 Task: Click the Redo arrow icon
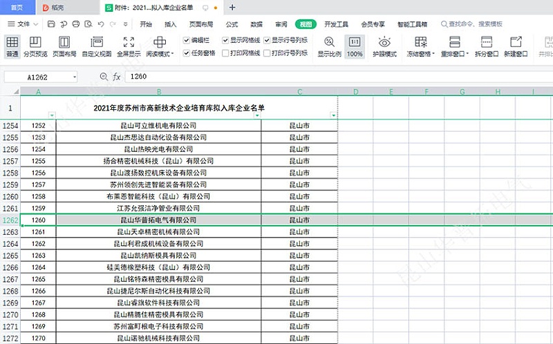coord(113,24)
